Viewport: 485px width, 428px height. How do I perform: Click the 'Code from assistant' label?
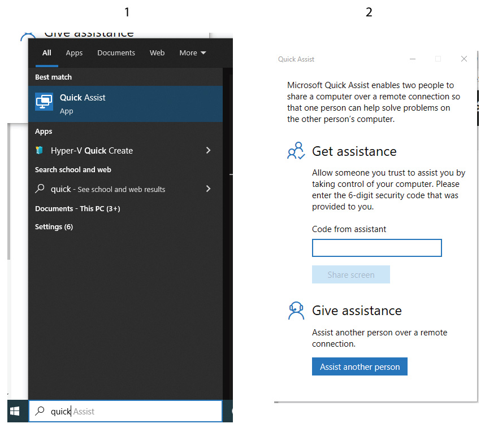tap(349, 229)
